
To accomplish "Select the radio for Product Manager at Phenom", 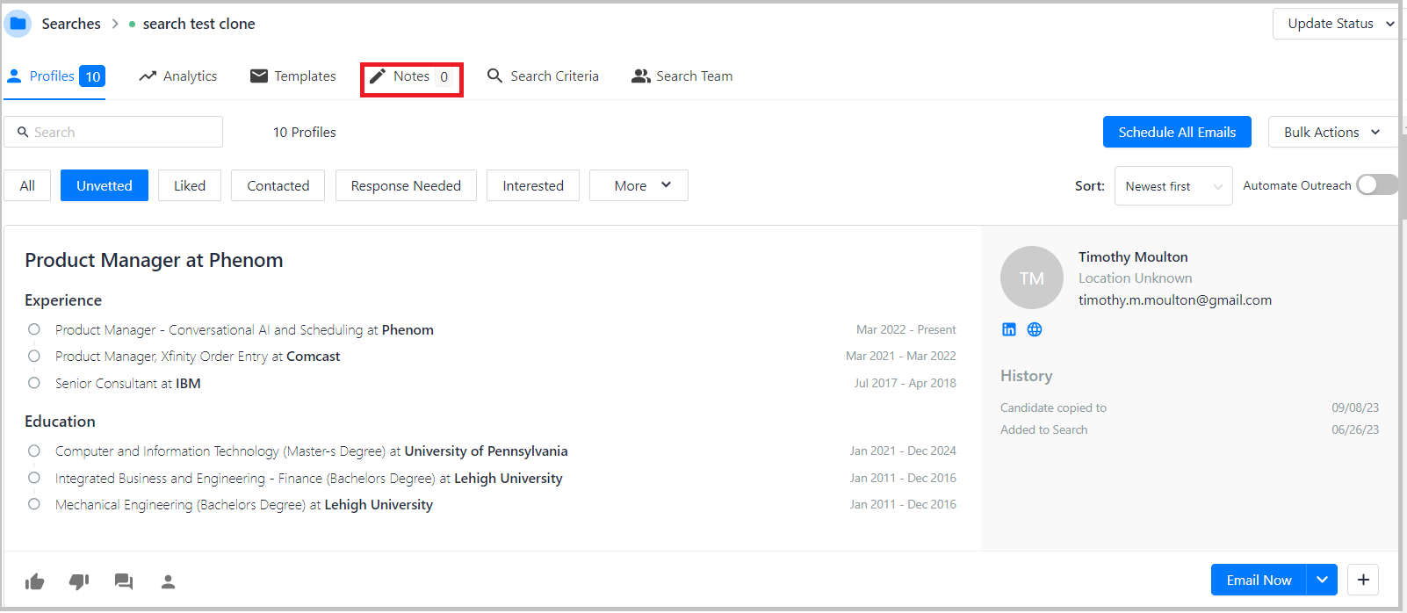I will tap(33, 329).
